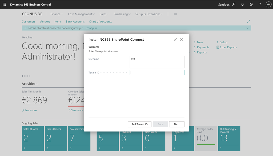Open the Average Collection Days tile
The image size is (273, 156).
coord(206,139)
